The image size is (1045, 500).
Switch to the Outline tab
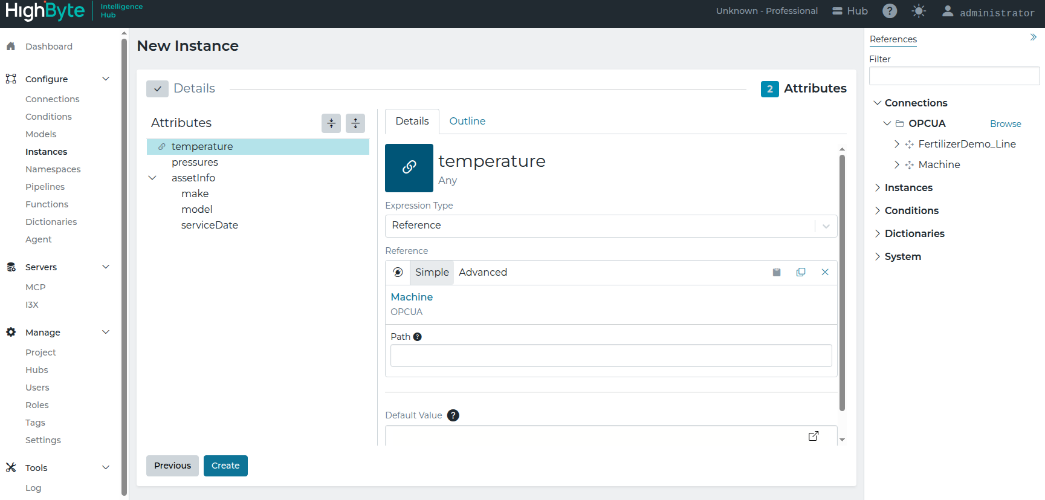coord(467,121)
